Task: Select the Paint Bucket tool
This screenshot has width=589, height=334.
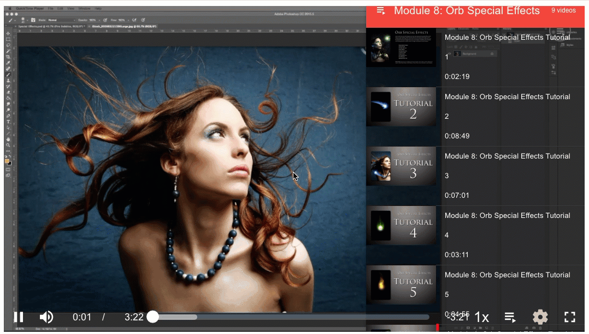Action: [x=8, y=98]
